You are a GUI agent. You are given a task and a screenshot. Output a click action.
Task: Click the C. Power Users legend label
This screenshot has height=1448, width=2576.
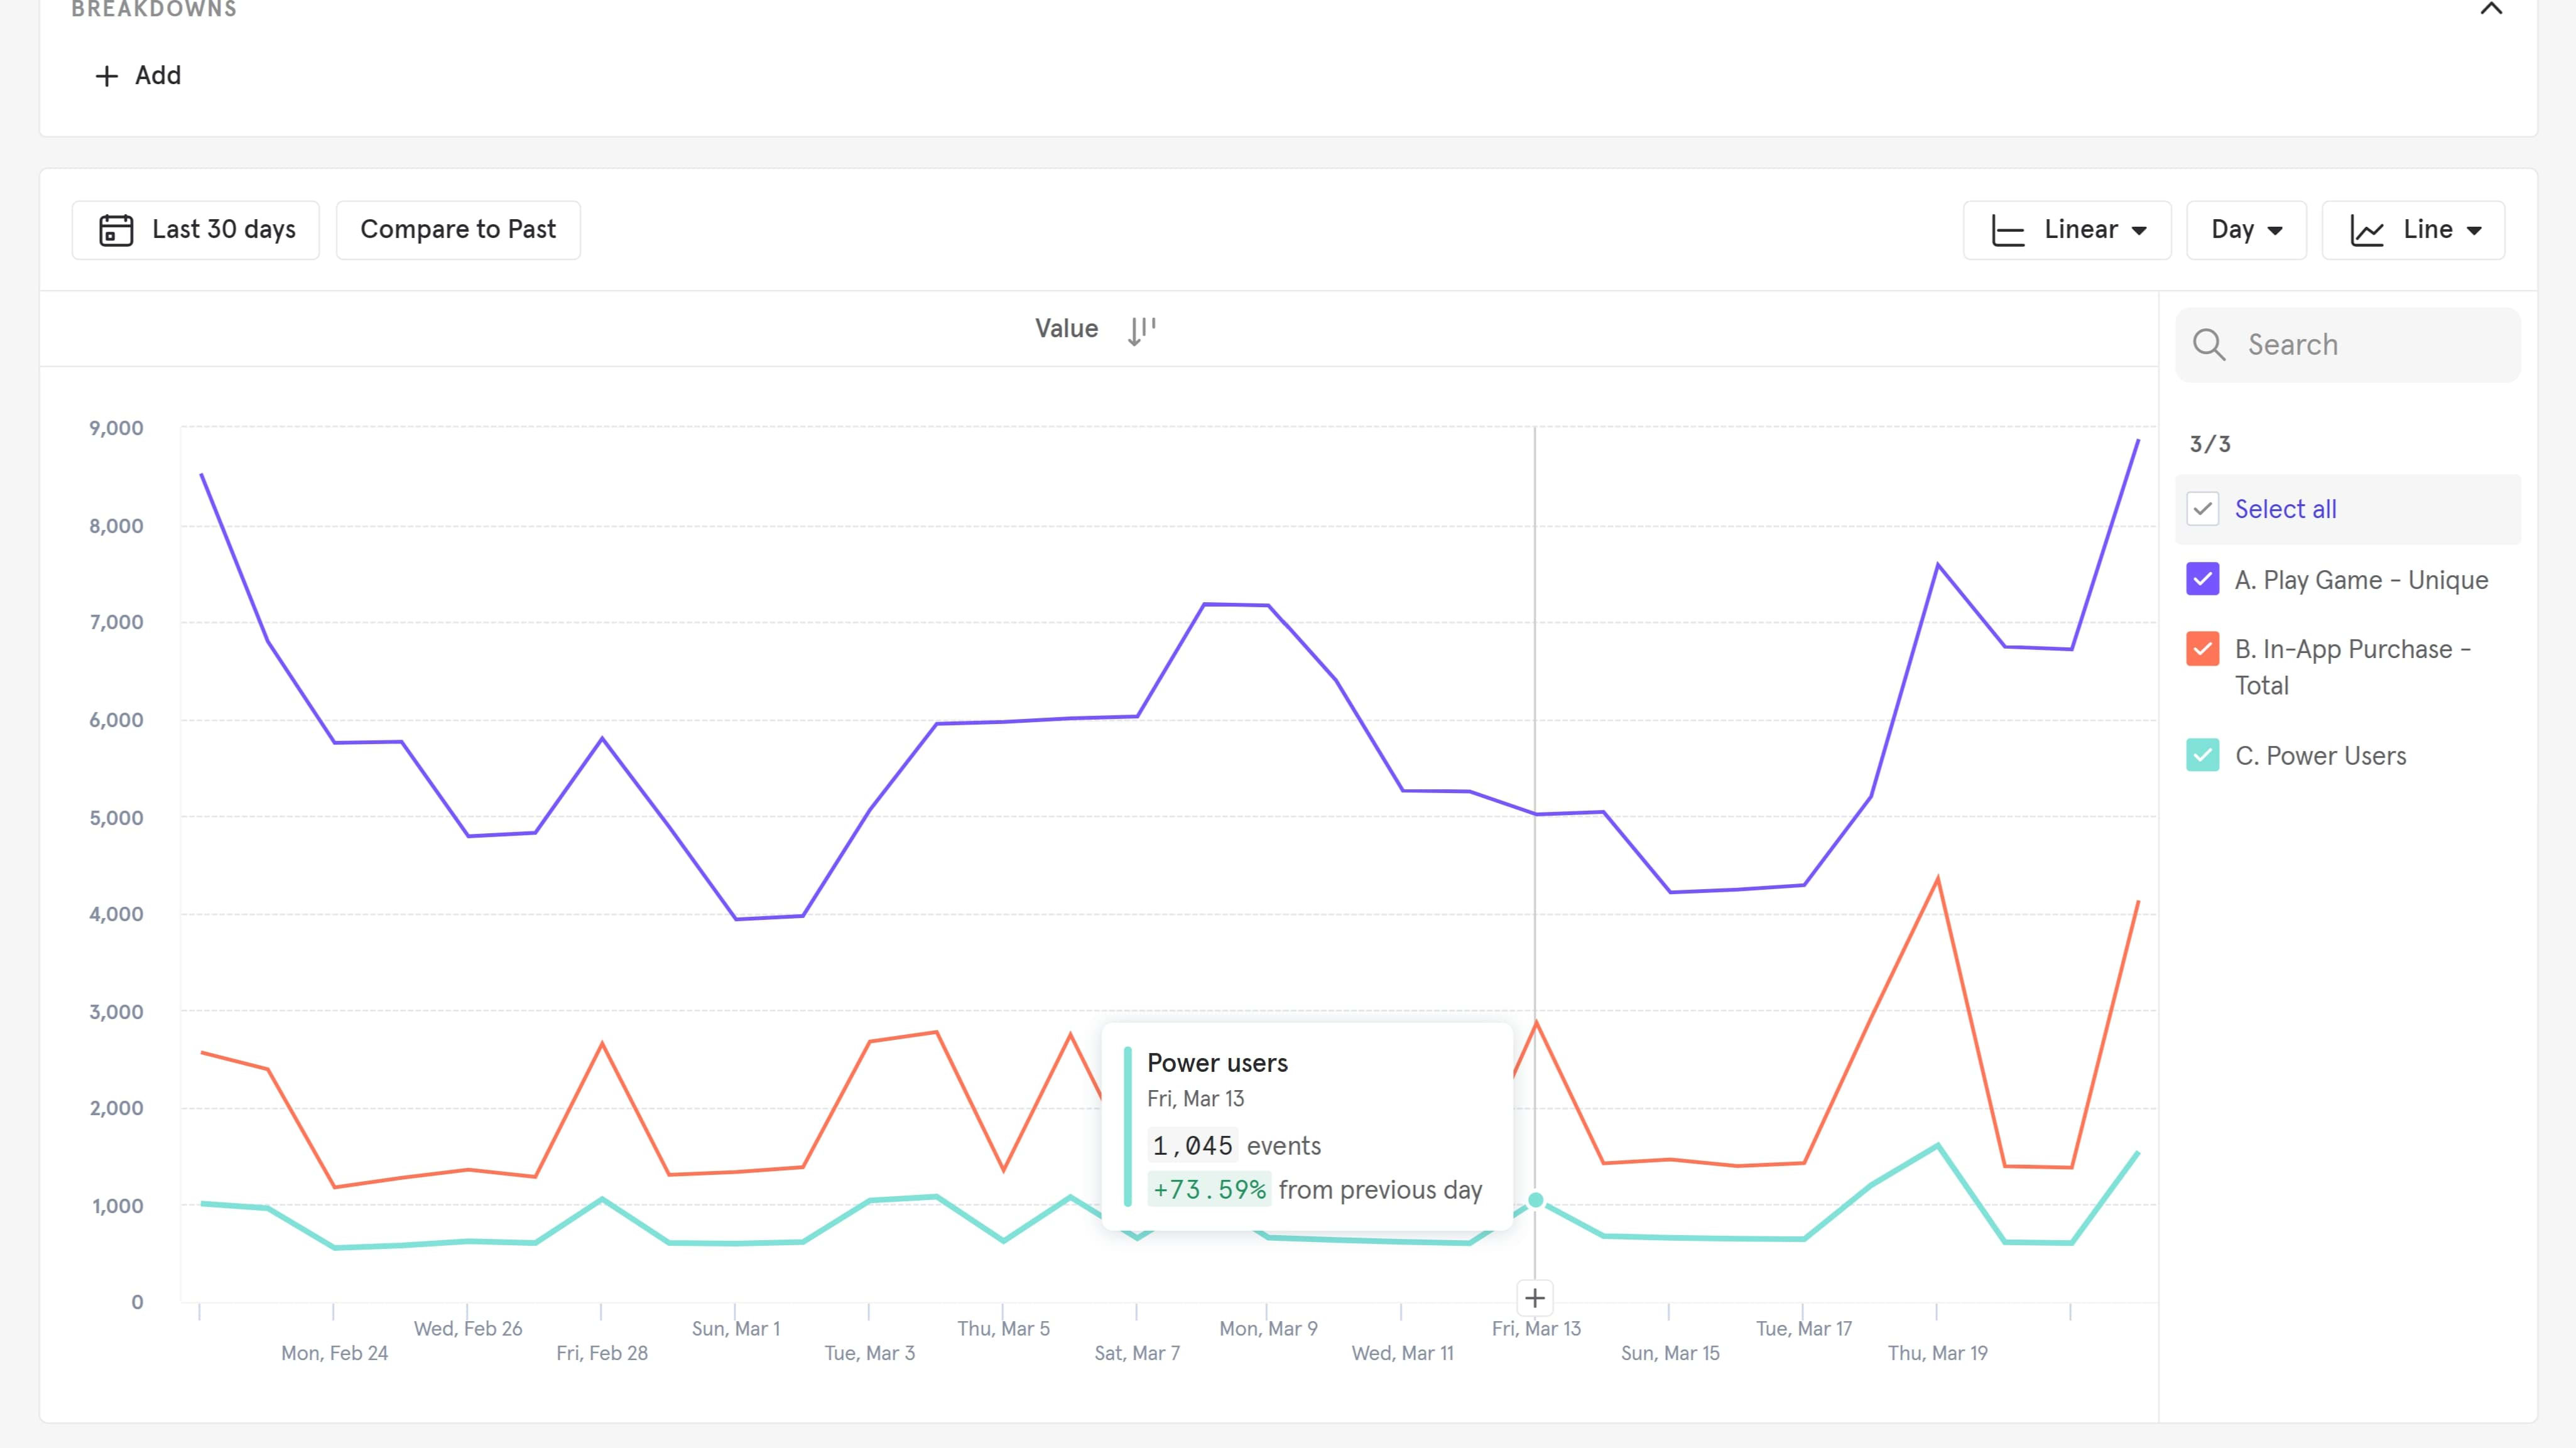tap(2321, 756)
